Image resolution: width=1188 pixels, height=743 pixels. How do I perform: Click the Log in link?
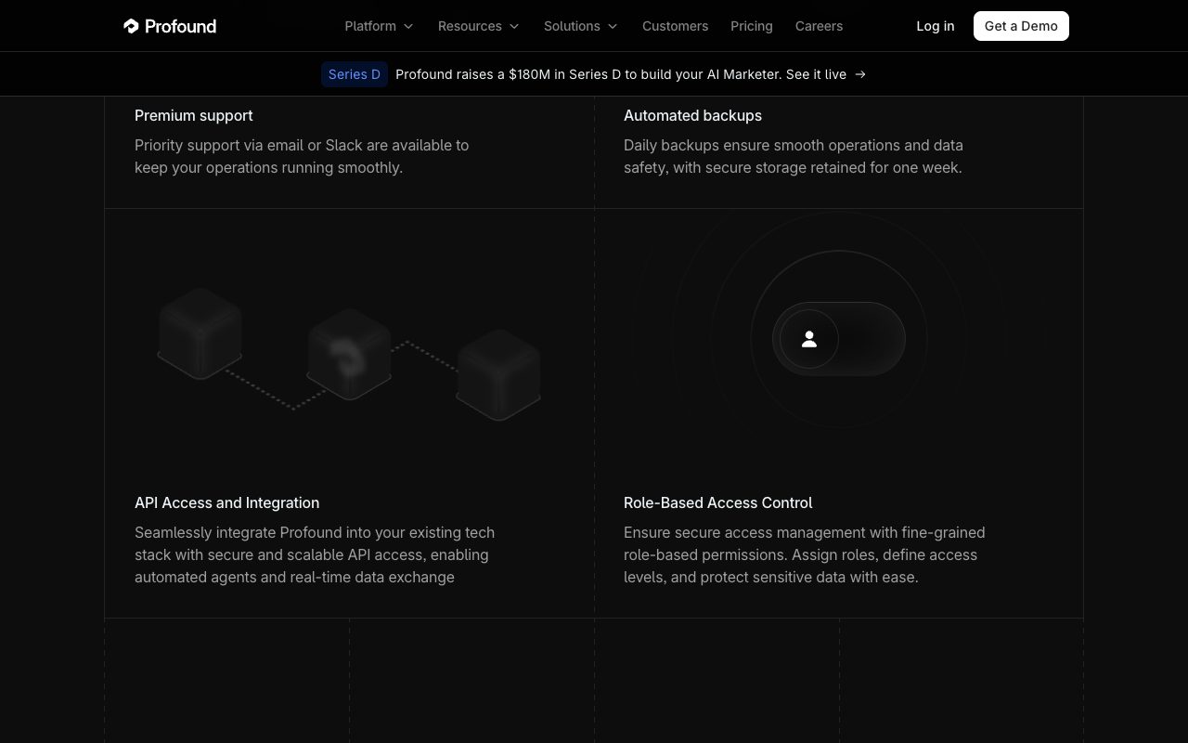(936, 26)
